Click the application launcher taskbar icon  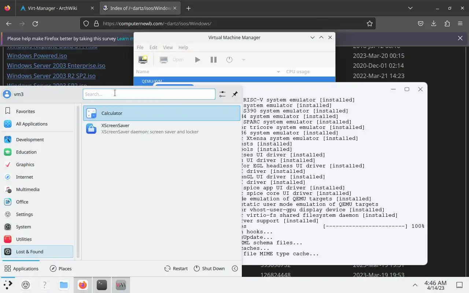click(x=7, y=285)
